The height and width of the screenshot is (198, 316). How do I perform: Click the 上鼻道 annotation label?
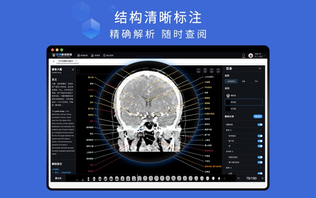207,140
